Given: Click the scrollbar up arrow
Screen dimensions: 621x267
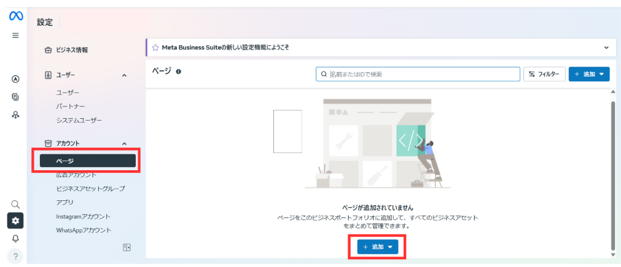Looking at the screenshot, I should click(x=614, y=92).
